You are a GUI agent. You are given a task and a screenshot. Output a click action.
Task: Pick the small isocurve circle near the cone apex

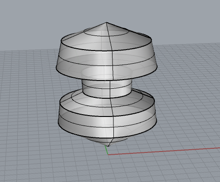coord(106,32)
